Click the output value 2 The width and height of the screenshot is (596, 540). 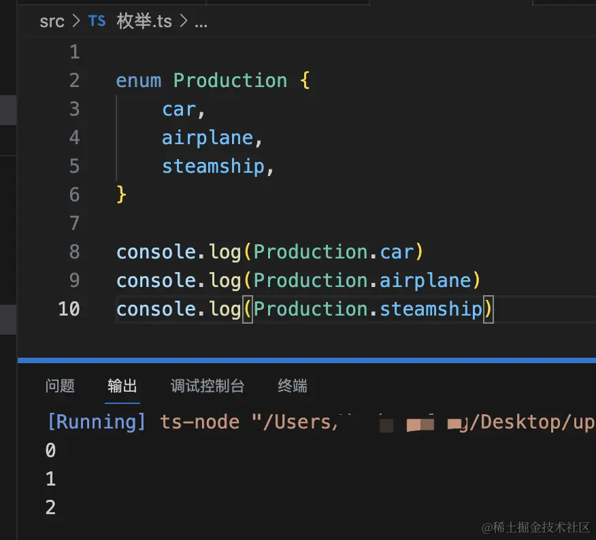click(x=50, y=508)
